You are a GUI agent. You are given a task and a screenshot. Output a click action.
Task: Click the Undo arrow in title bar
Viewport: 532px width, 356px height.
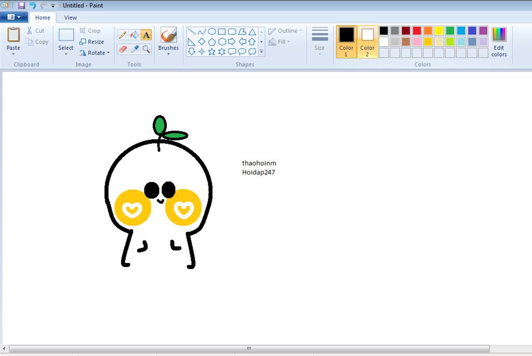pyautogui.click(x=33, y=5)
